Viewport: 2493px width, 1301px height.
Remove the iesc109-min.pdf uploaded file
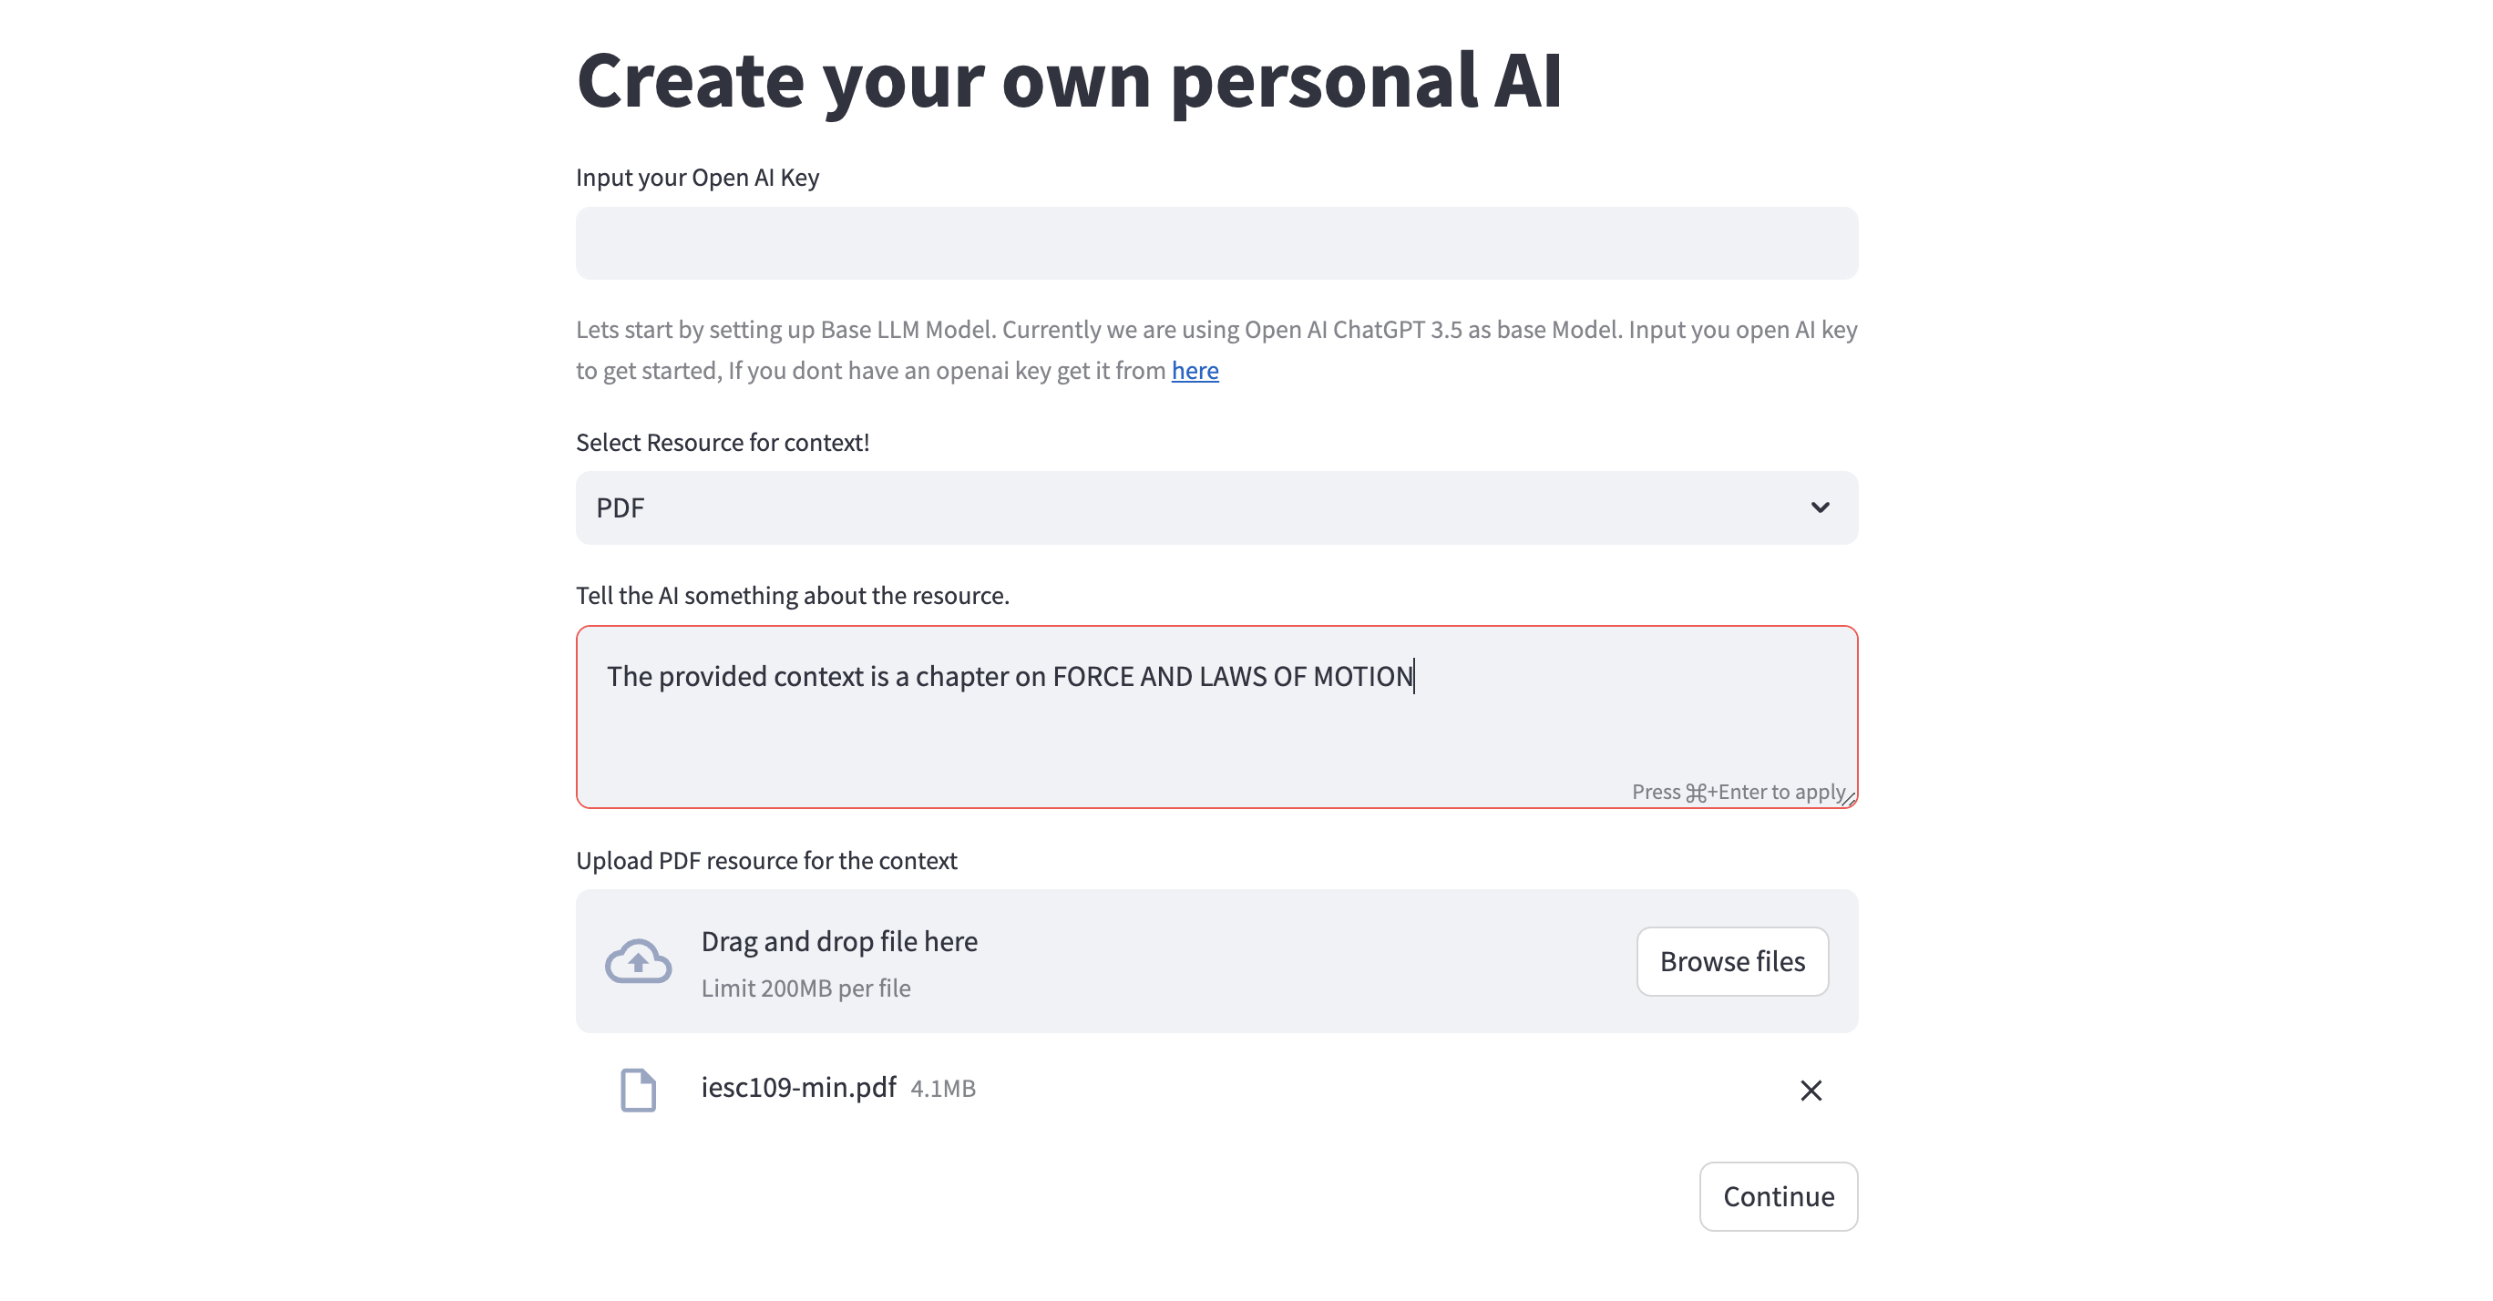pos(1811,1090)
